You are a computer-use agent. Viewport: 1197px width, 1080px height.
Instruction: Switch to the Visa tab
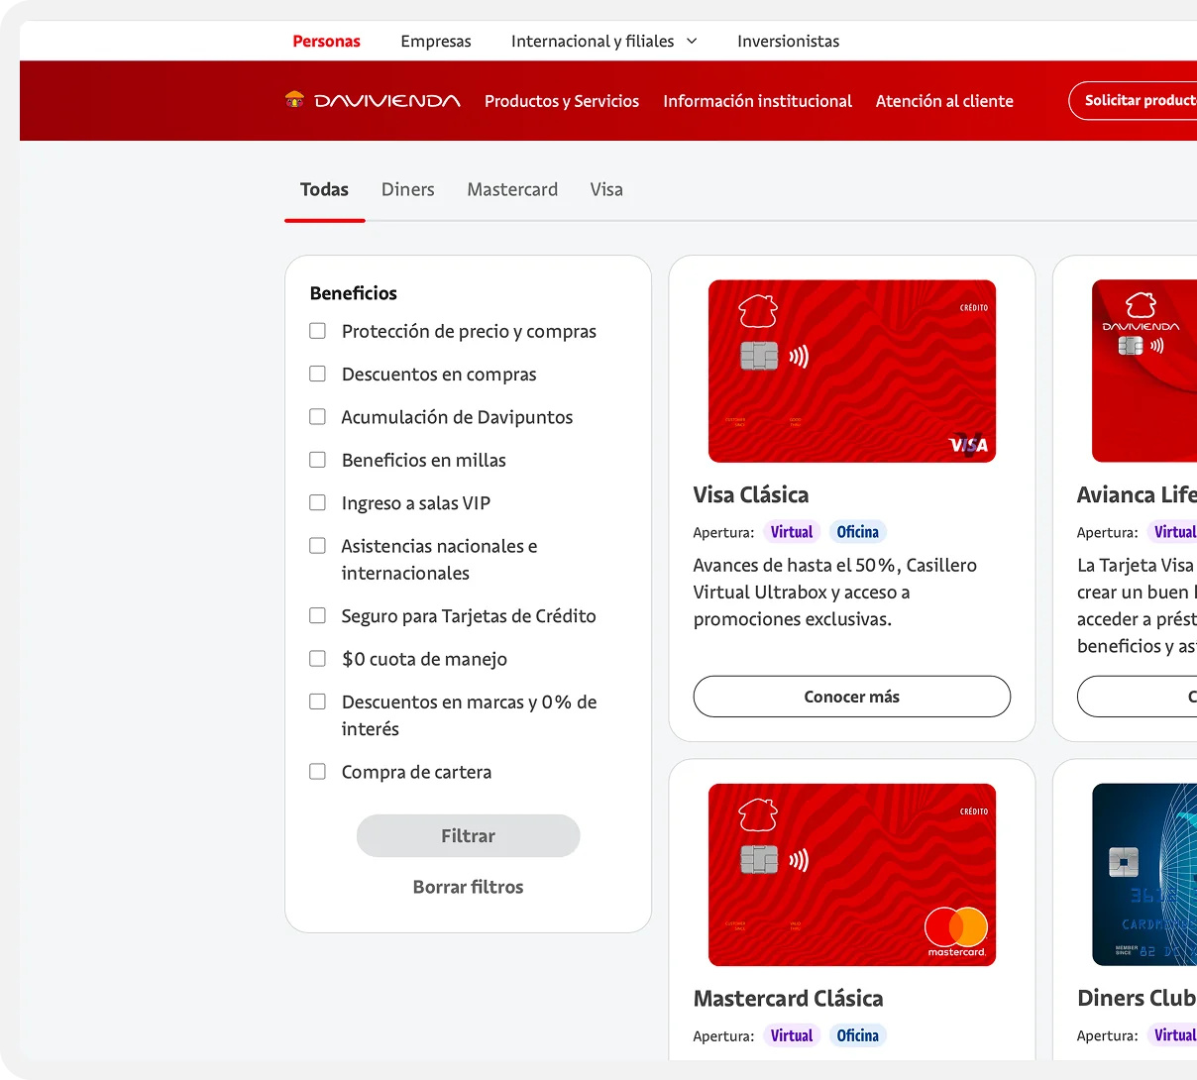point(606,189)
